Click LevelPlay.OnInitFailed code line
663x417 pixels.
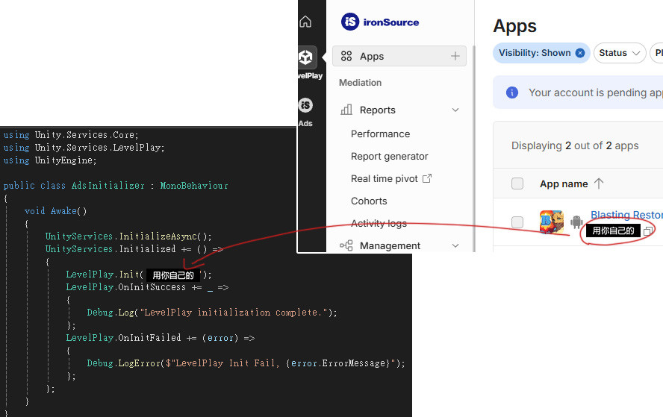pyautogui.click(x=161, y=338)
